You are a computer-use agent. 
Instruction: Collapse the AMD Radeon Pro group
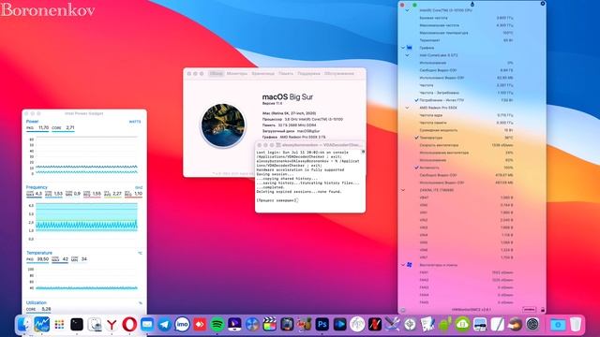pos(407,108)
